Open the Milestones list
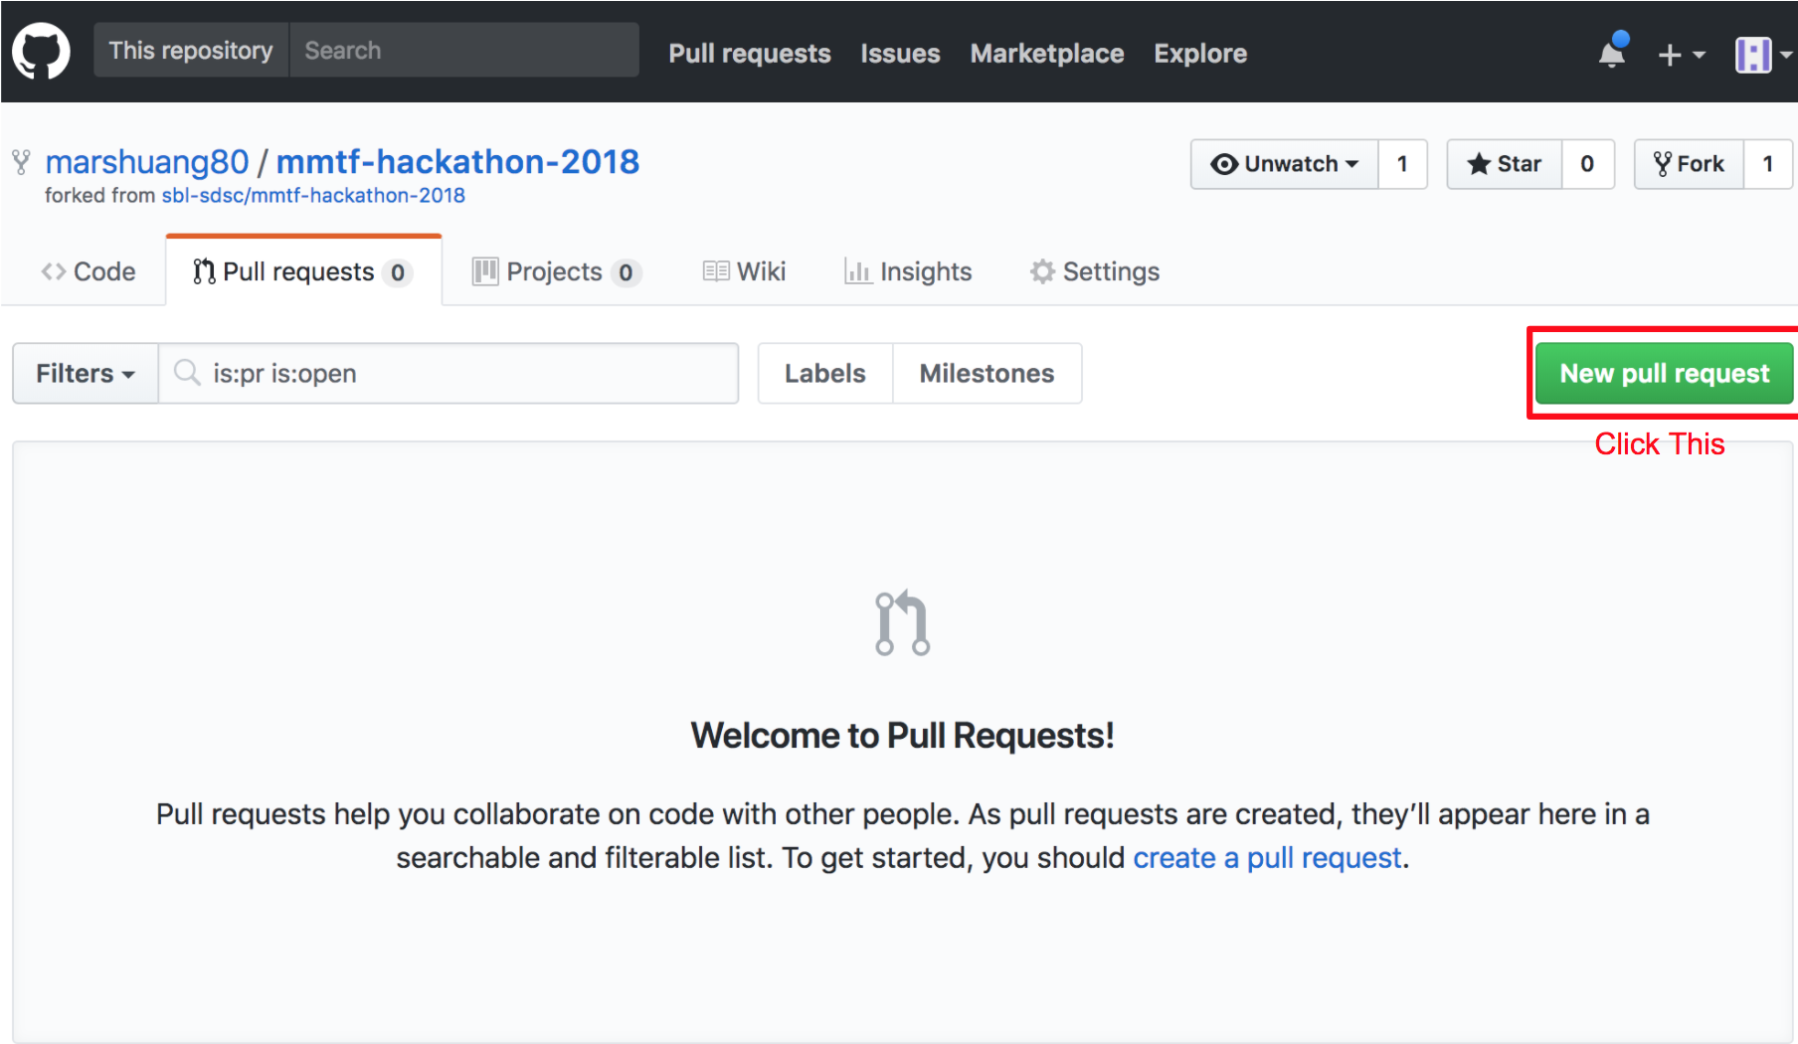 click(x=988, y=374)
